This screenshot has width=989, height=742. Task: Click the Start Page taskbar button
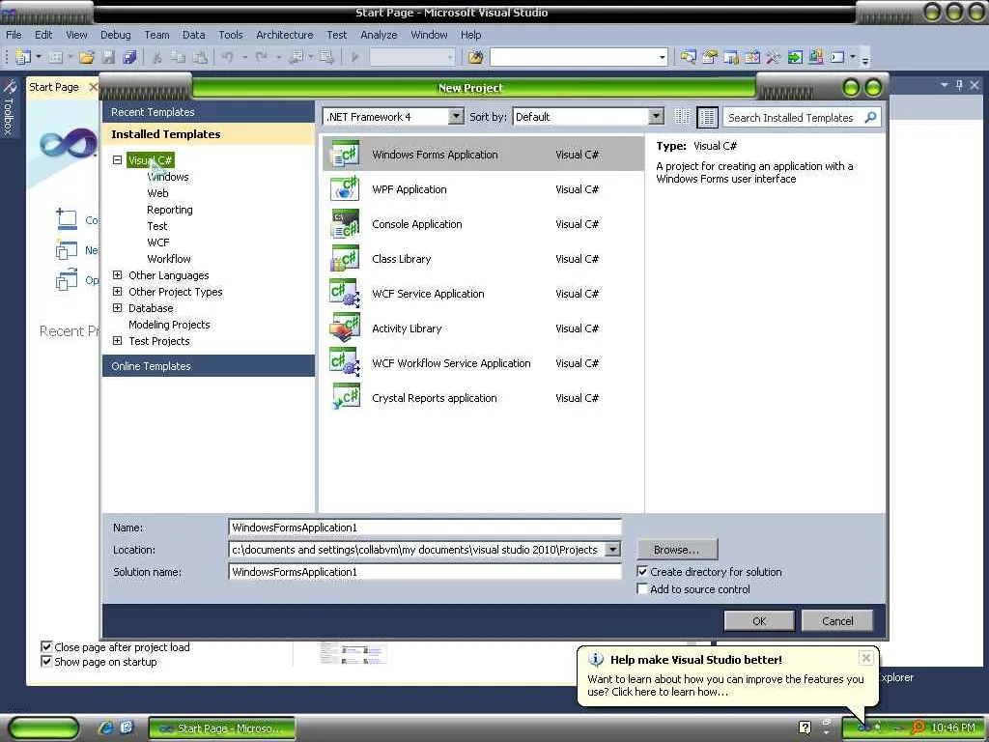[222, 728]
